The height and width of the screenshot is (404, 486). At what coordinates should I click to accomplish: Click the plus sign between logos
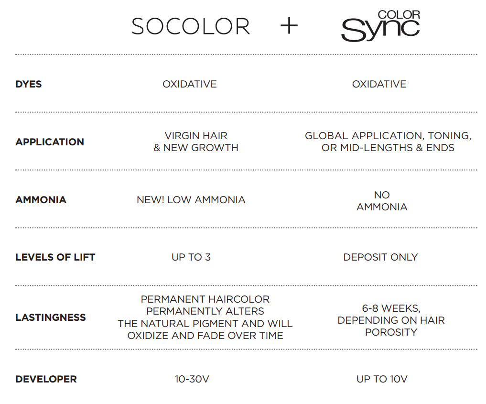tap(289, 26)
